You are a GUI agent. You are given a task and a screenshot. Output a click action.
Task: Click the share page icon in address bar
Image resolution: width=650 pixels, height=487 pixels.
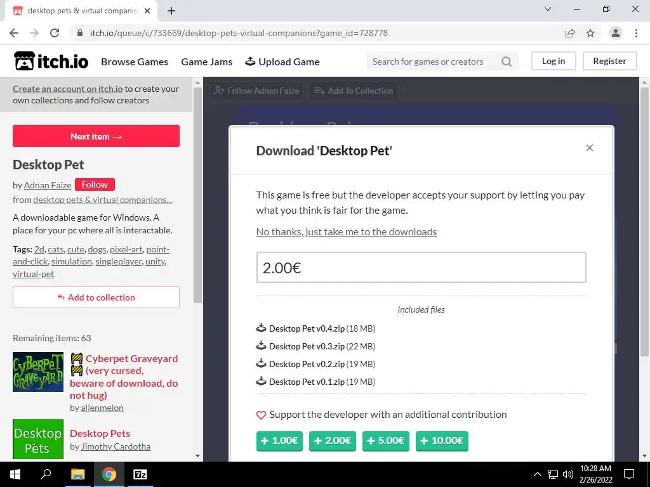click(570, 33)
